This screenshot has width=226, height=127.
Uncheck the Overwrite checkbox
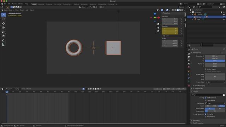pos(206,114)
